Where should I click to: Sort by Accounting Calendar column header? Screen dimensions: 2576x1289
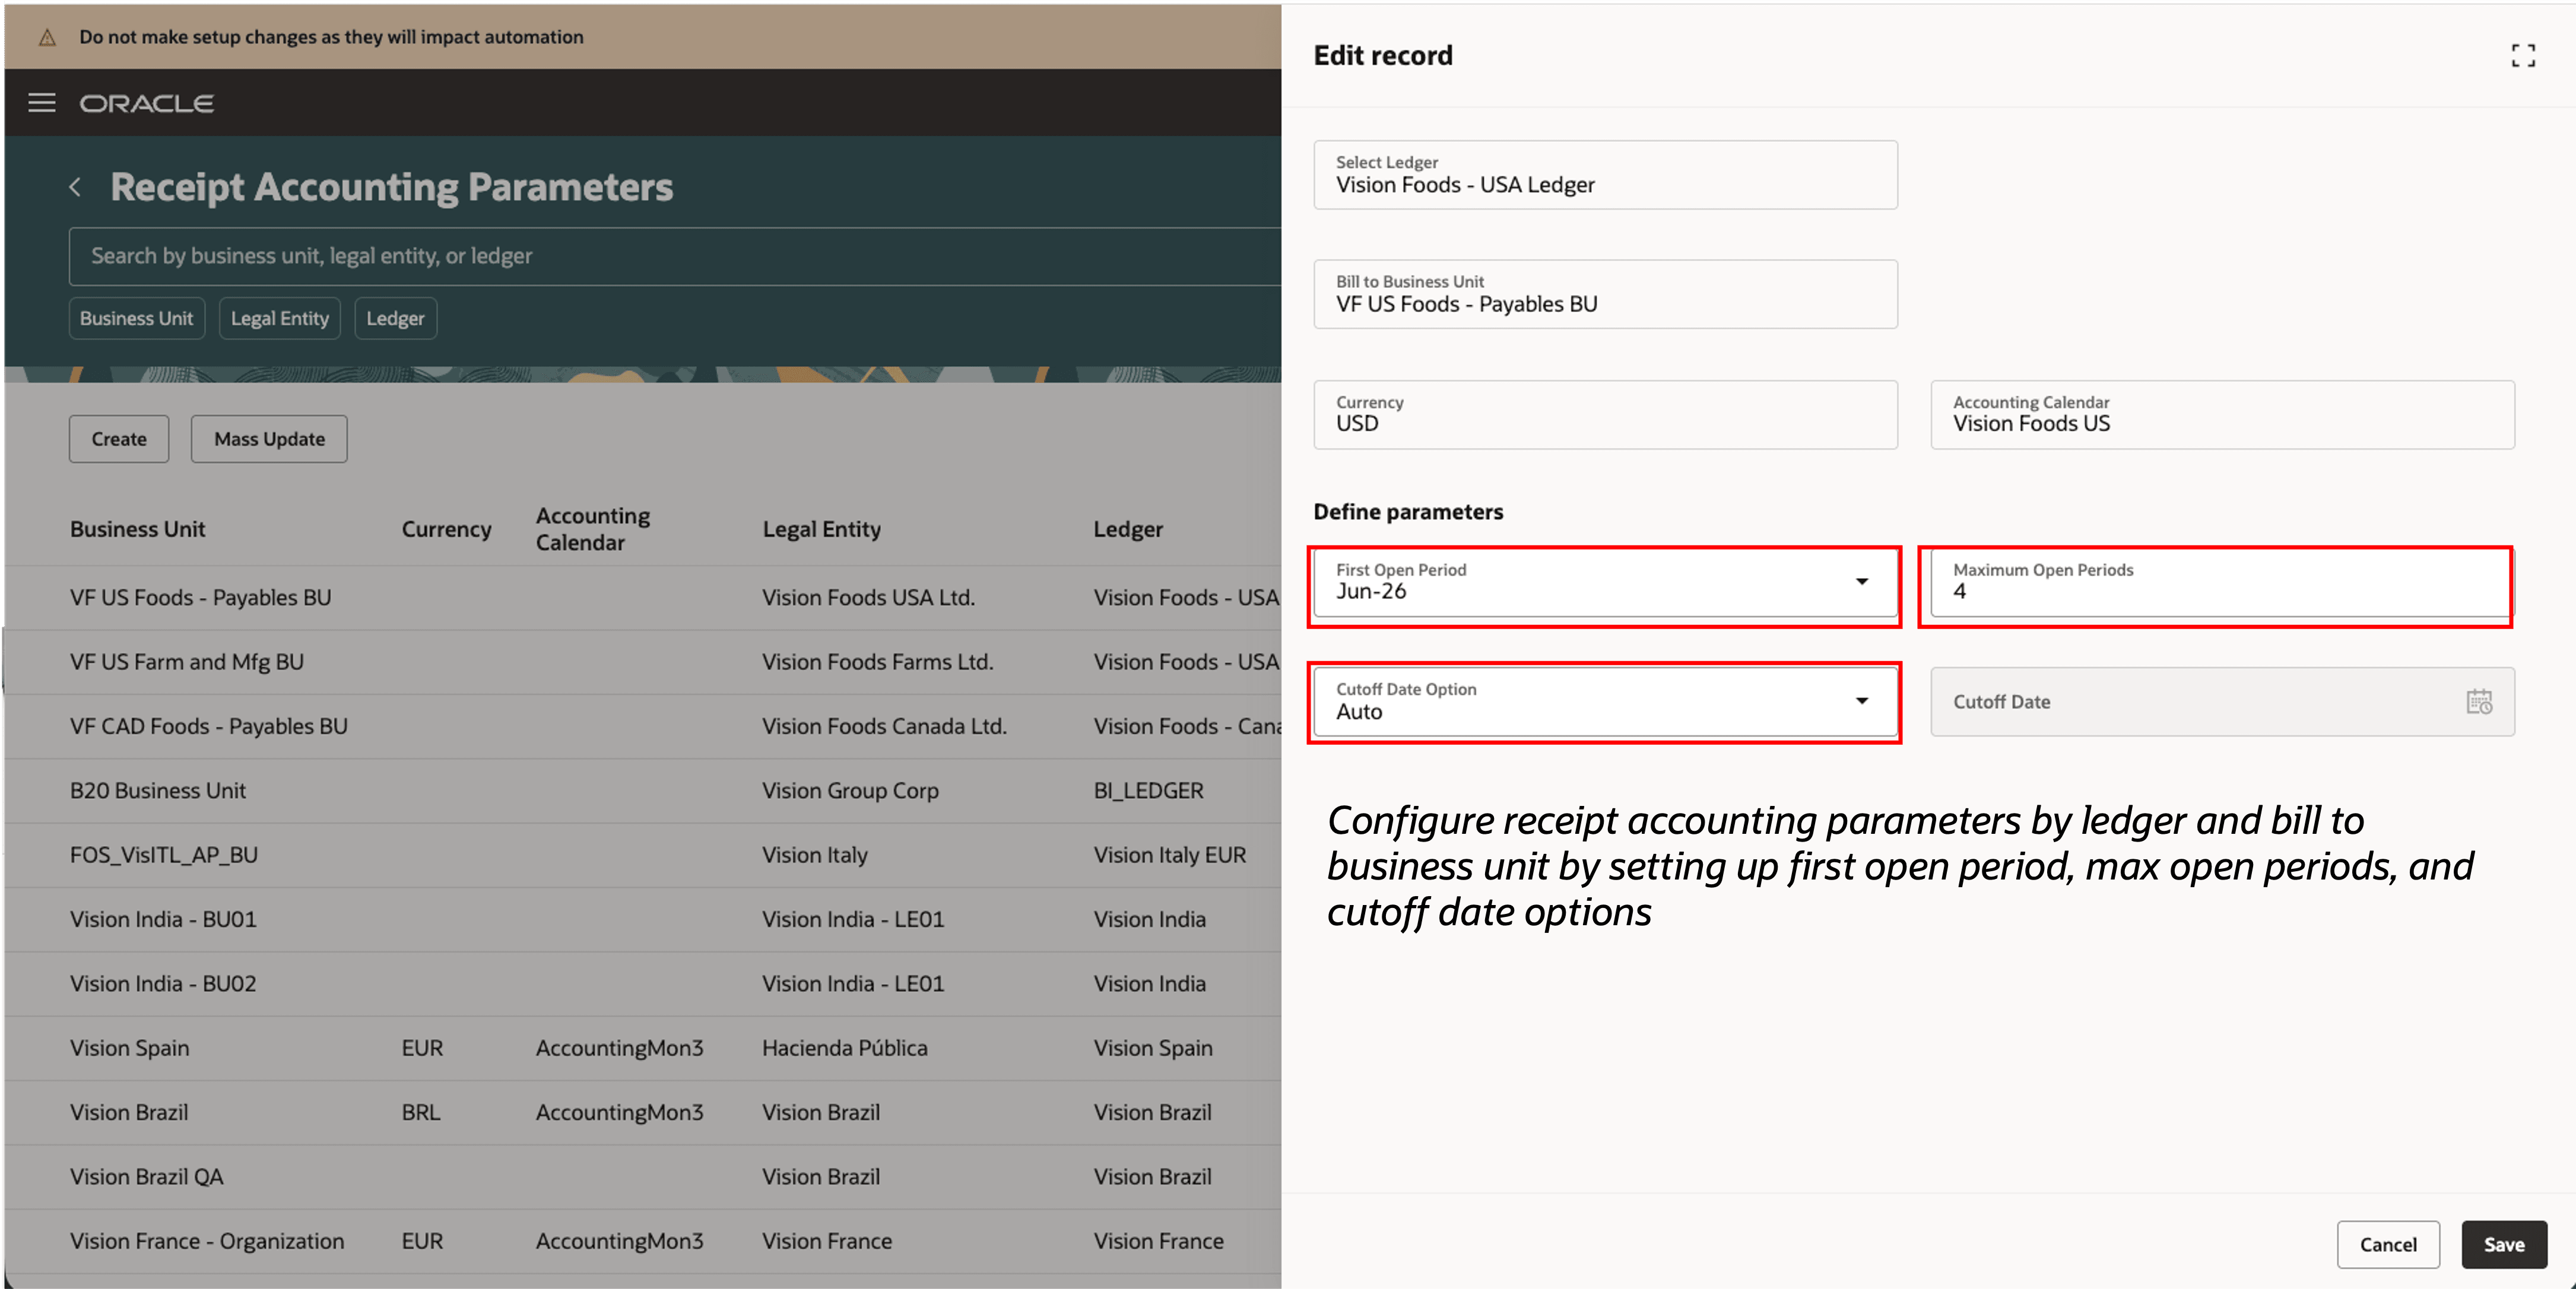point(592,529)
